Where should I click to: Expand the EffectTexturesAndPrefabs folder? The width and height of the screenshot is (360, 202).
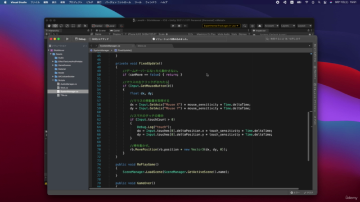53,62
